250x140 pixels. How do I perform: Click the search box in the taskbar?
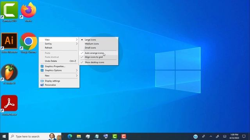click(x=35, y=136)
